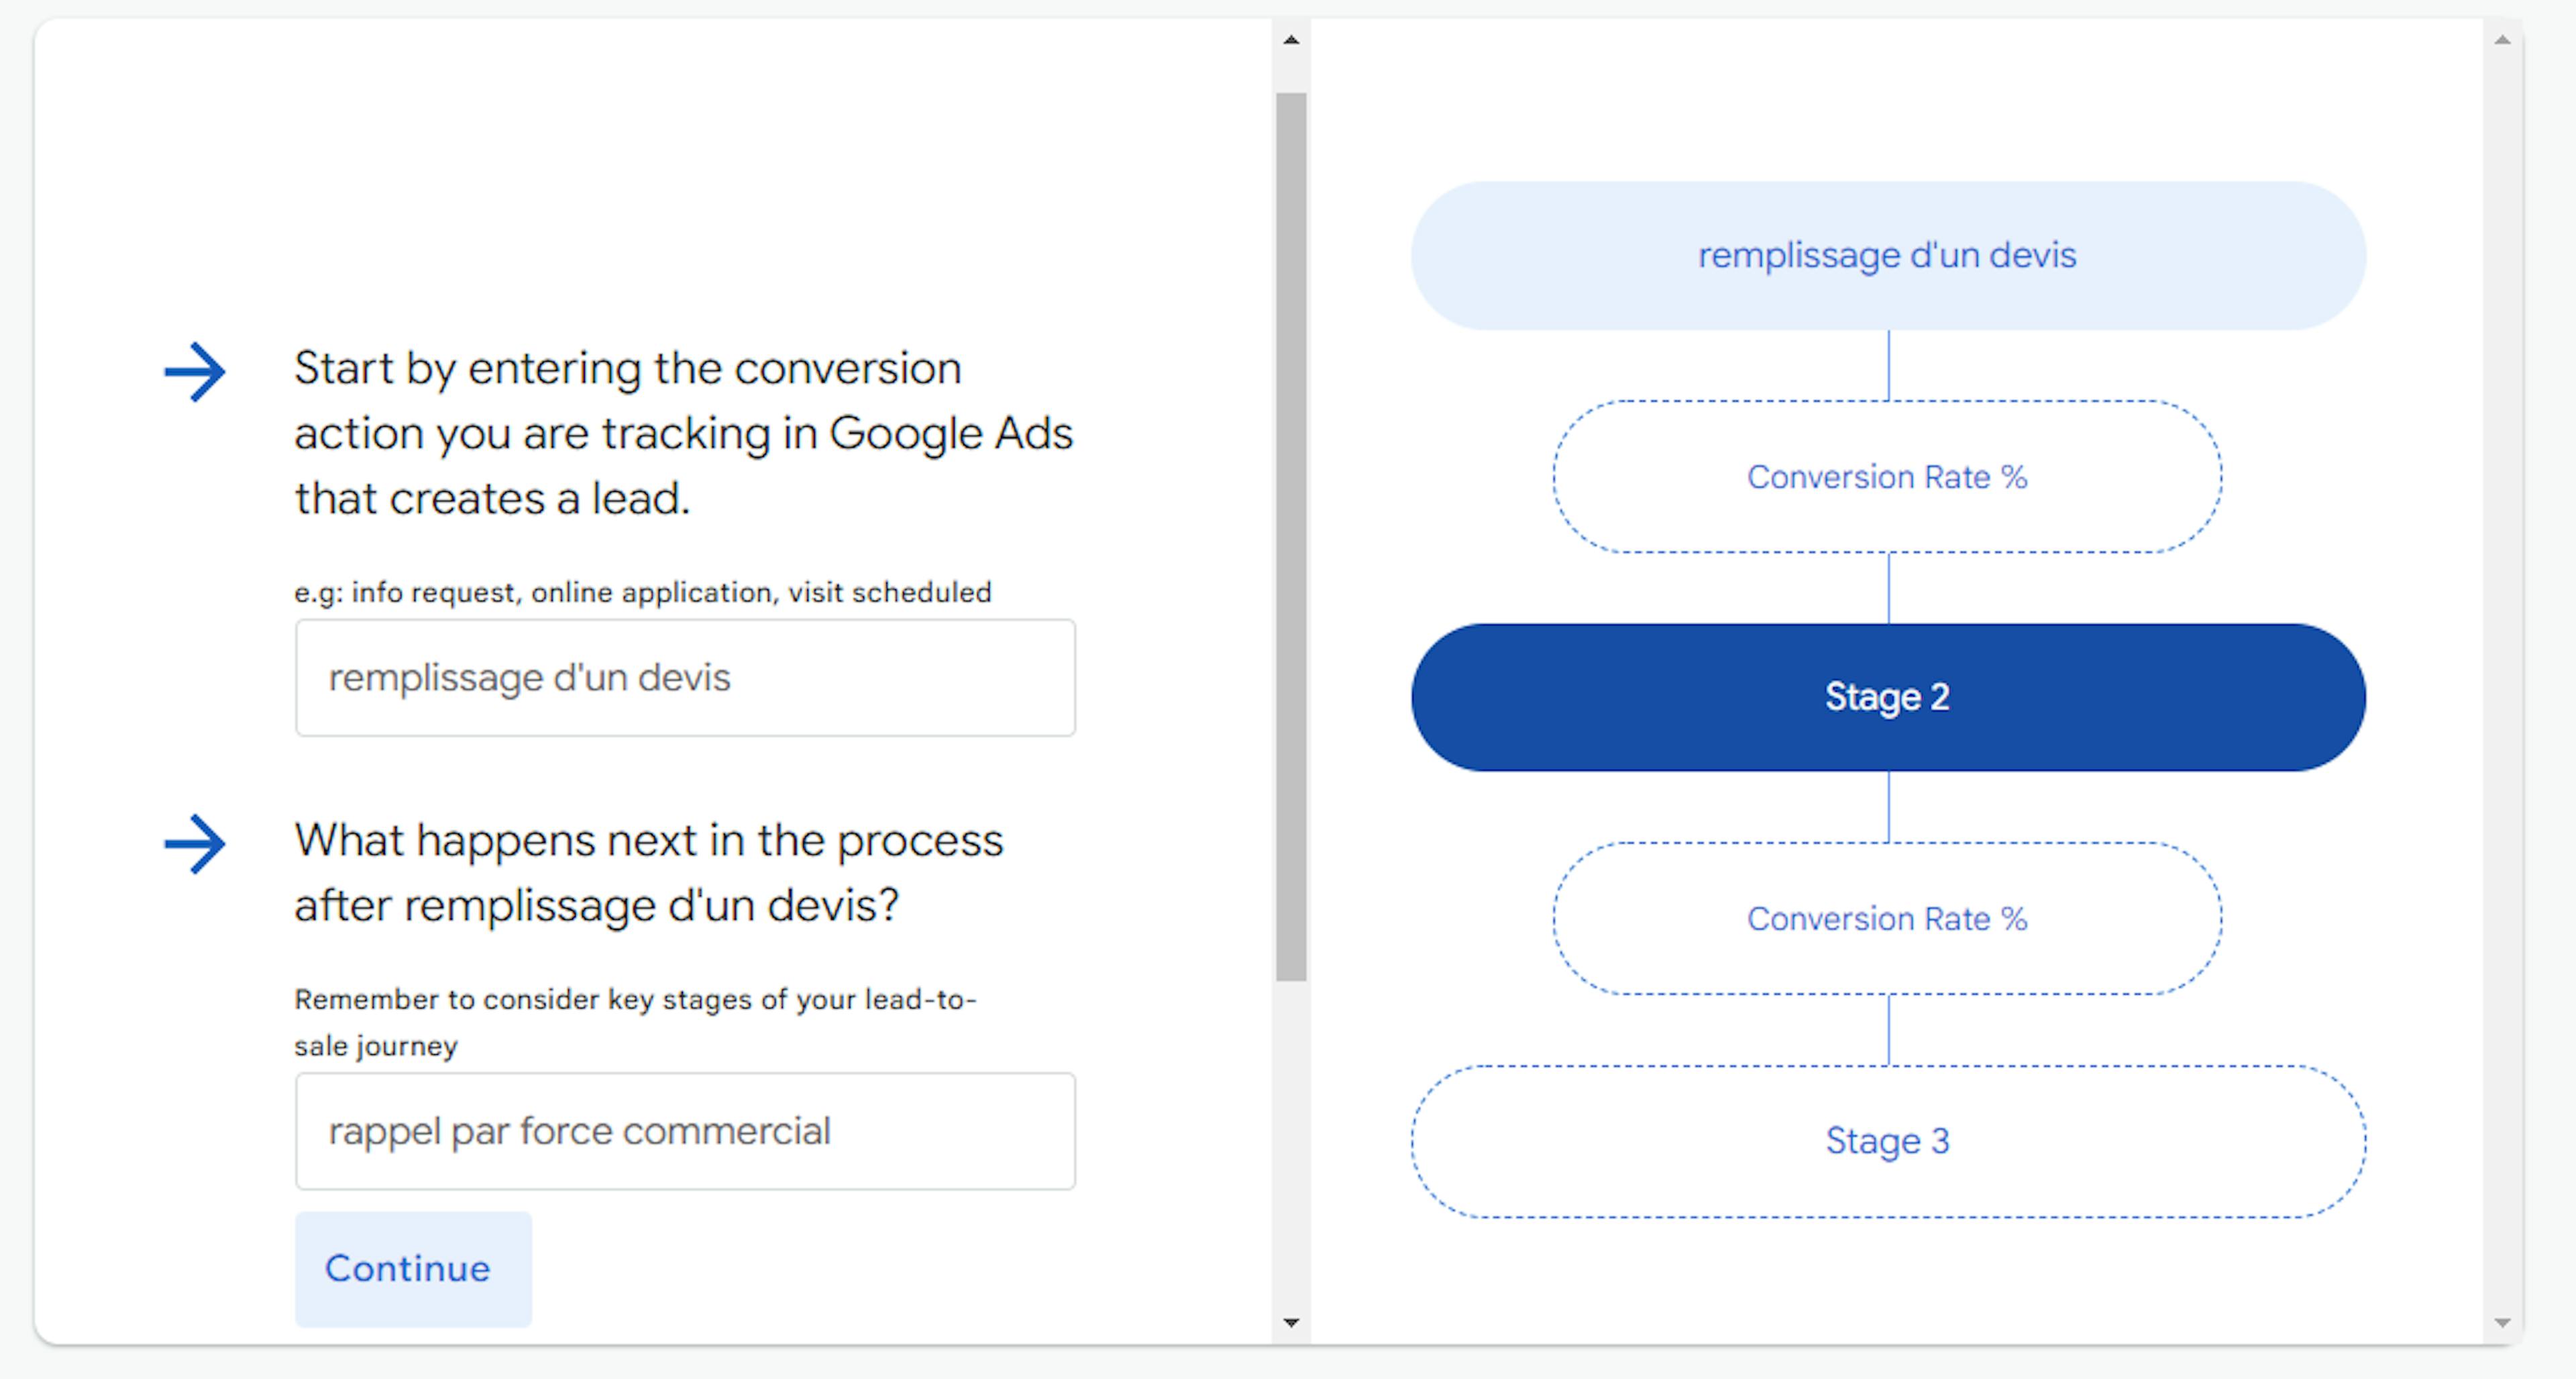Click the second Conversion Rate % bubble
This screenshot has width=2576, height=1379.
tap(1887, 919)
